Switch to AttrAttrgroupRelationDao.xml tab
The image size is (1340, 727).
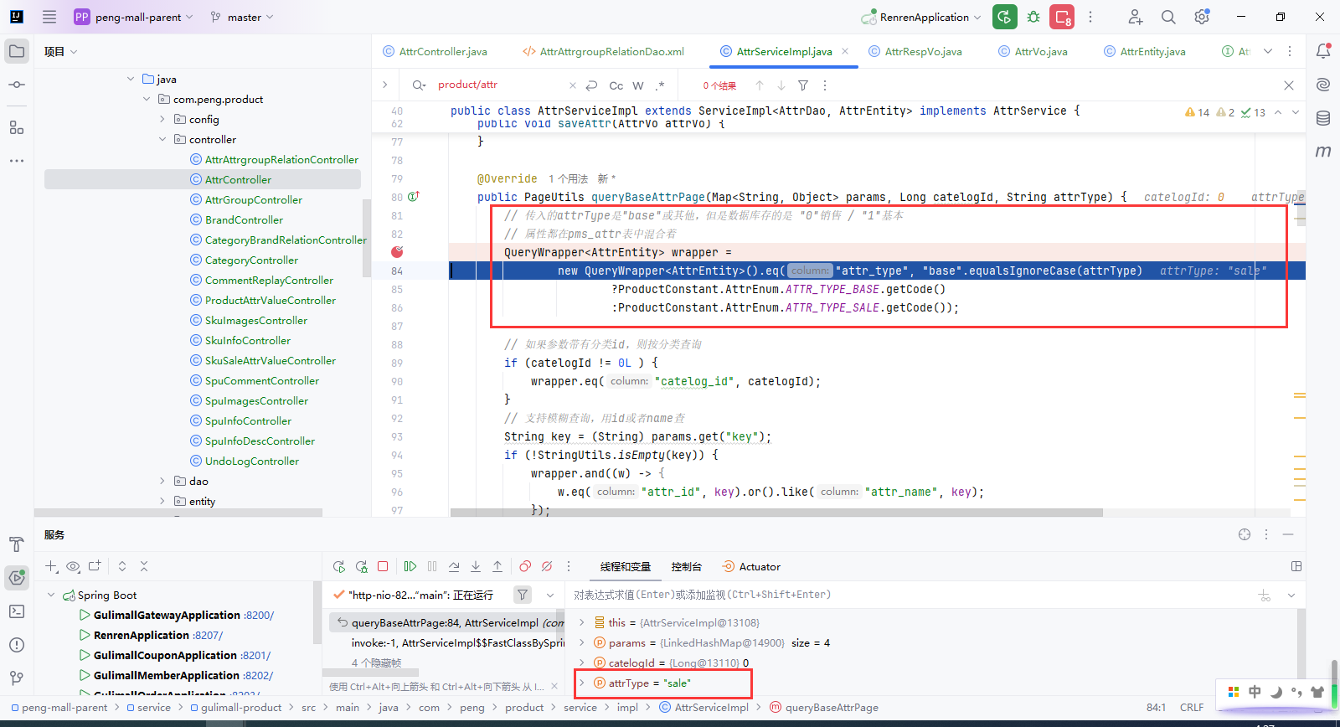coord(603,51)
